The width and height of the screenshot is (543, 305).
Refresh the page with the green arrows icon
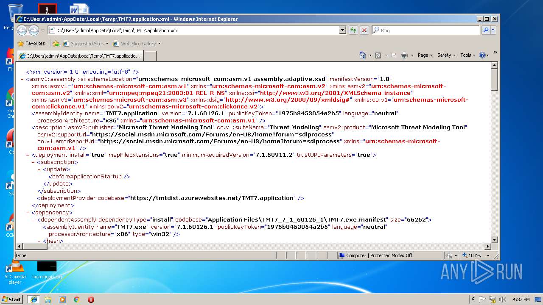[x=353, y=30]
